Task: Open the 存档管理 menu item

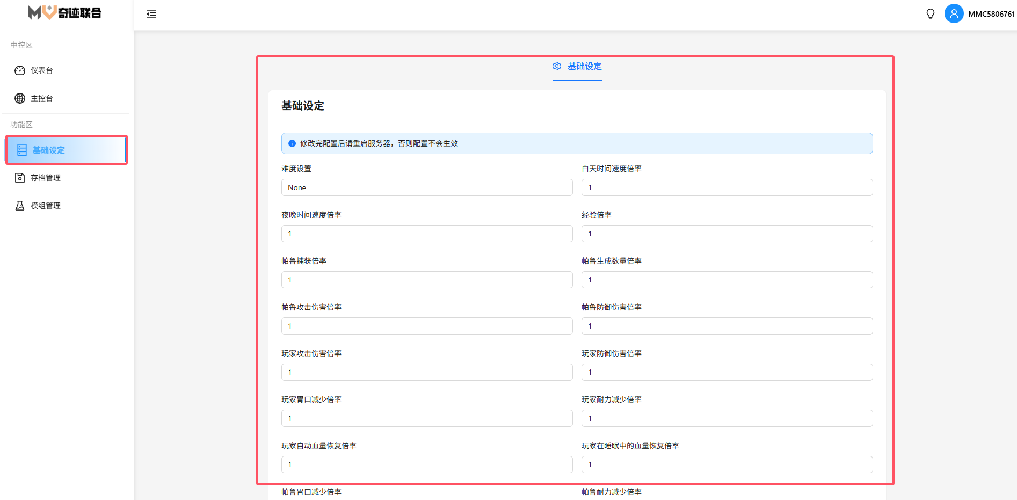Action: pos(46,178)
